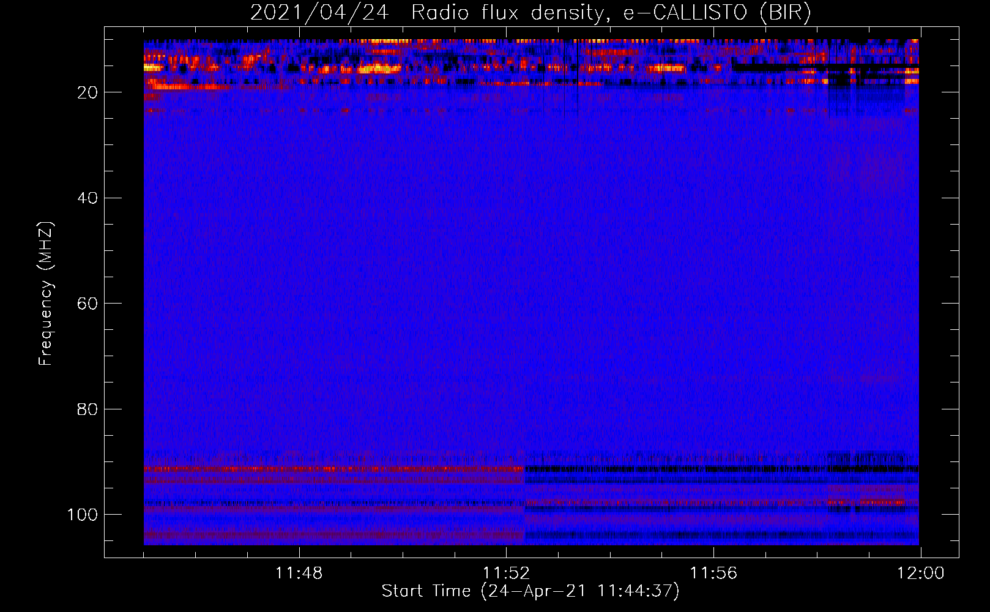Click the plot title 'Radio flux density, e-CALLISTO (BIR)'
Viewport: 990px width, 612px height.
(x=611, y=12)
